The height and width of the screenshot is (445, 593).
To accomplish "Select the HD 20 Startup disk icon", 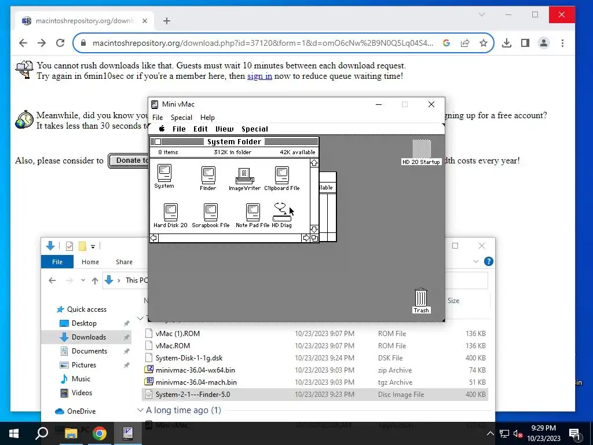I will click(x=422, y=149).
